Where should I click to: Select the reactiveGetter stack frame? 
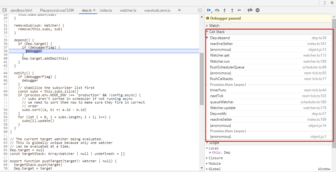(x=221, y=44)
